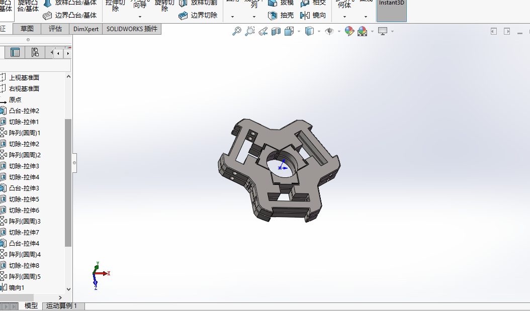Select the 切除-拉伸2 feature
530x311 pixels.
(x=24, y=144)
